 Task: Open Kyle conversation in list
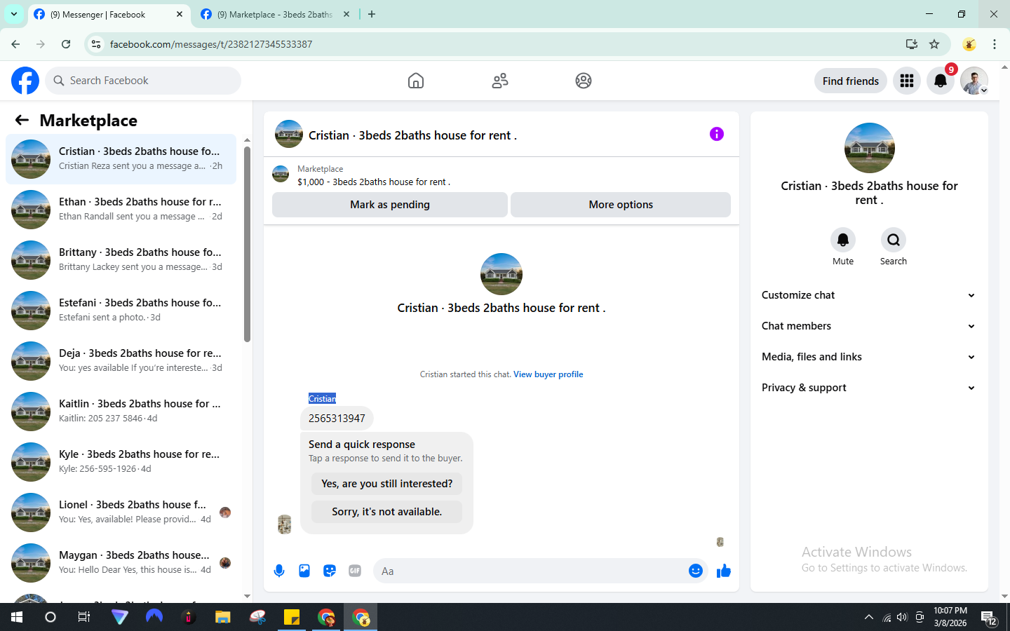[121, 462]
